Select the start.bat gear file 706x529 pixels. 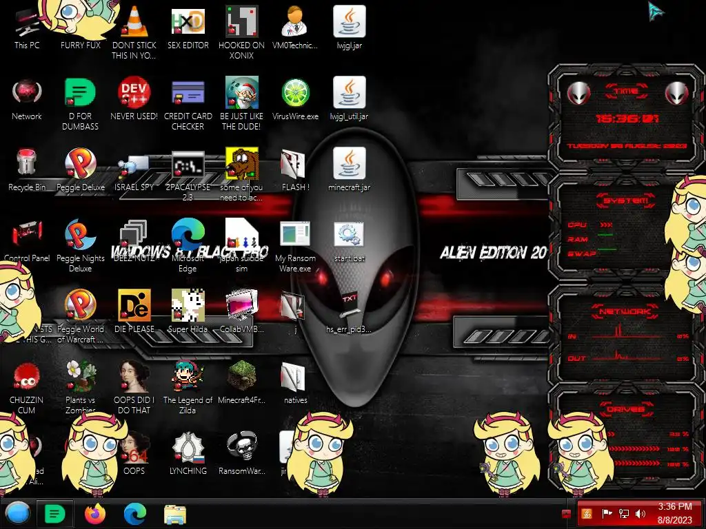point(349,235)
